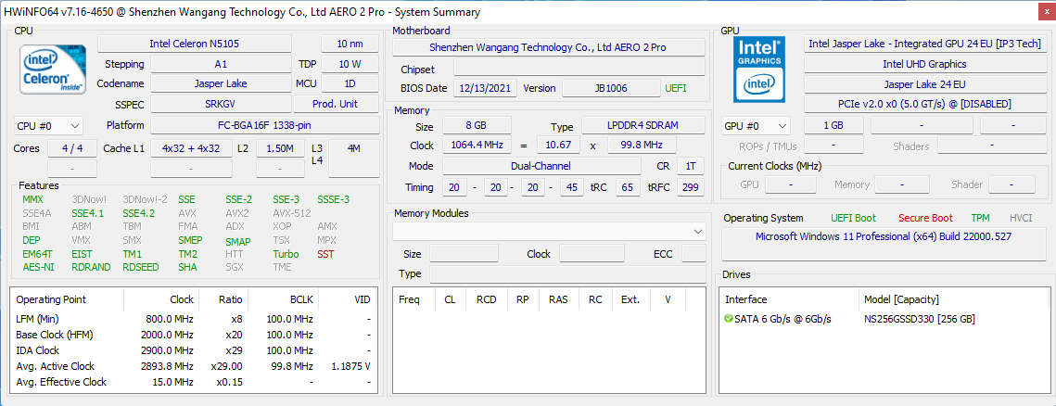The width and height of the screenshot is (1056, 406).
Task: Click the FC-BGA16F 1338-pin platform field
Action: pyautogui.click(x=265, y=125)
